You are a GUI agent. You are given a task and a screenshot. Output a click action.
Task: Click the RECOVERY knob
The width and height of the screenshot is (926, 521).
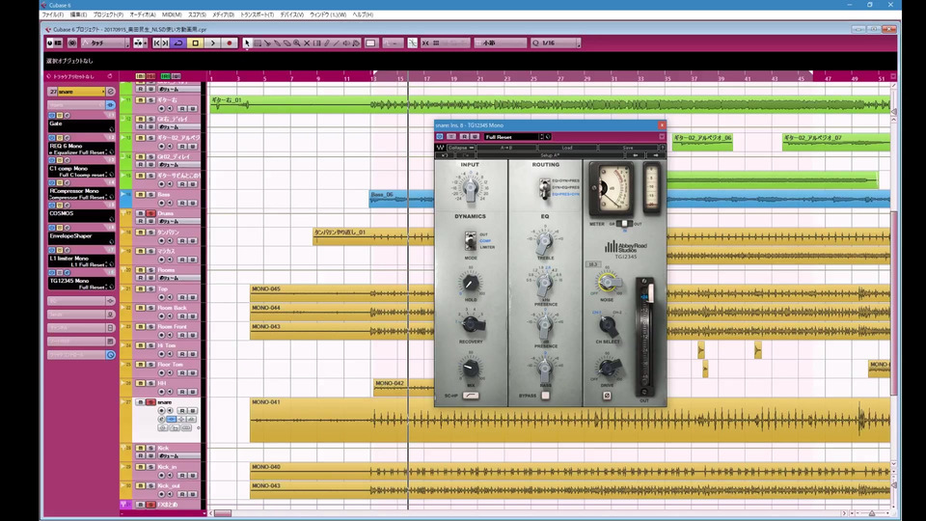[472, 324]
